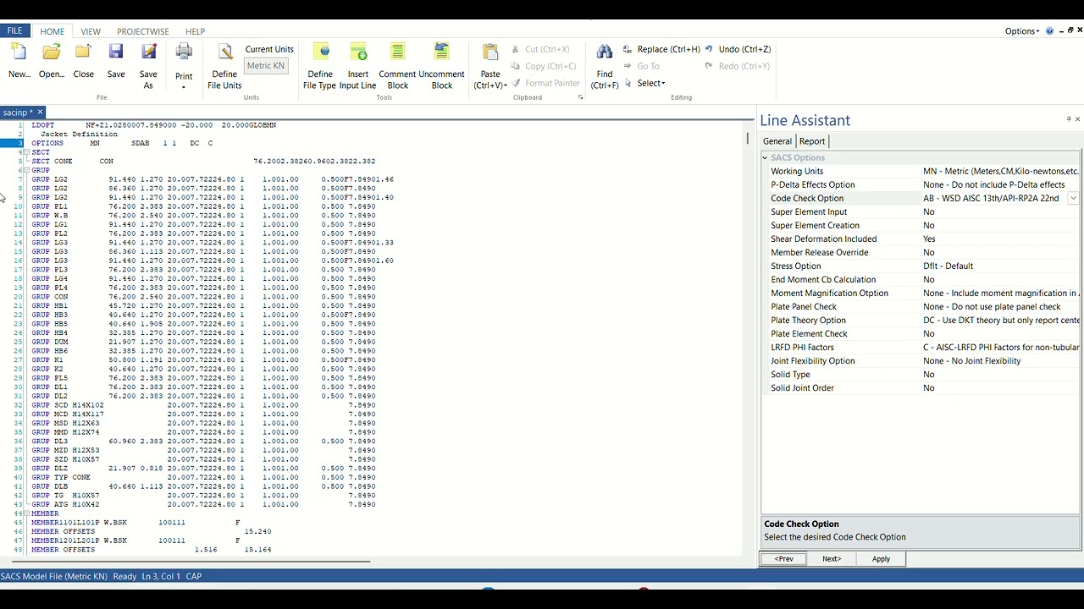This screenshot has height=609, width=1084.
Task: Select the Joint Flexibility Option row
Action: (921, 360)
